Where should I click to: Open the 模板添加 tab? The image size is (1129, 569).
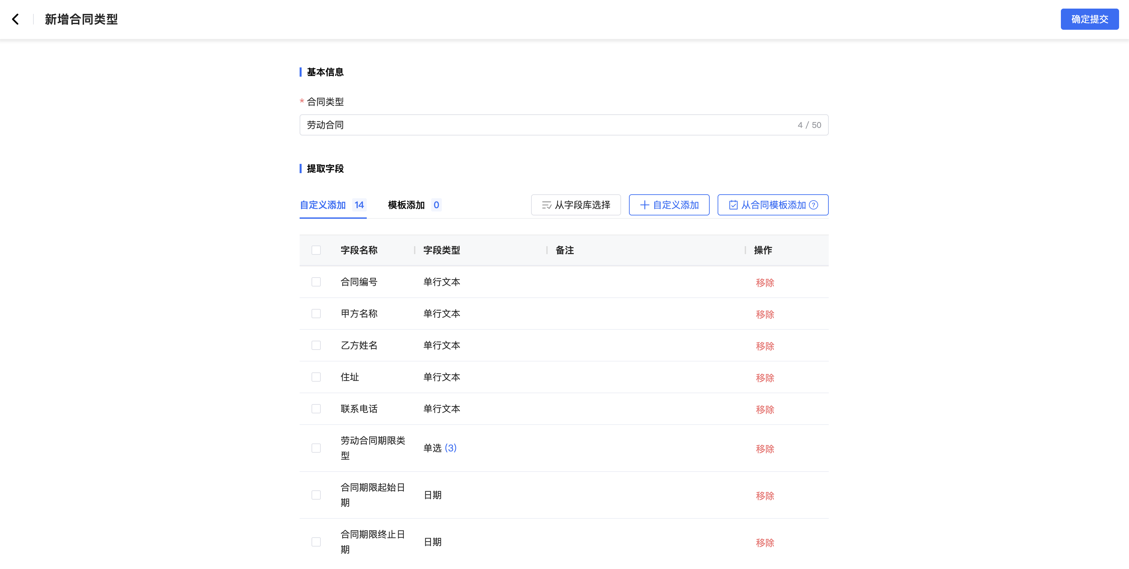pyautogui.click(x=406, y=205)
